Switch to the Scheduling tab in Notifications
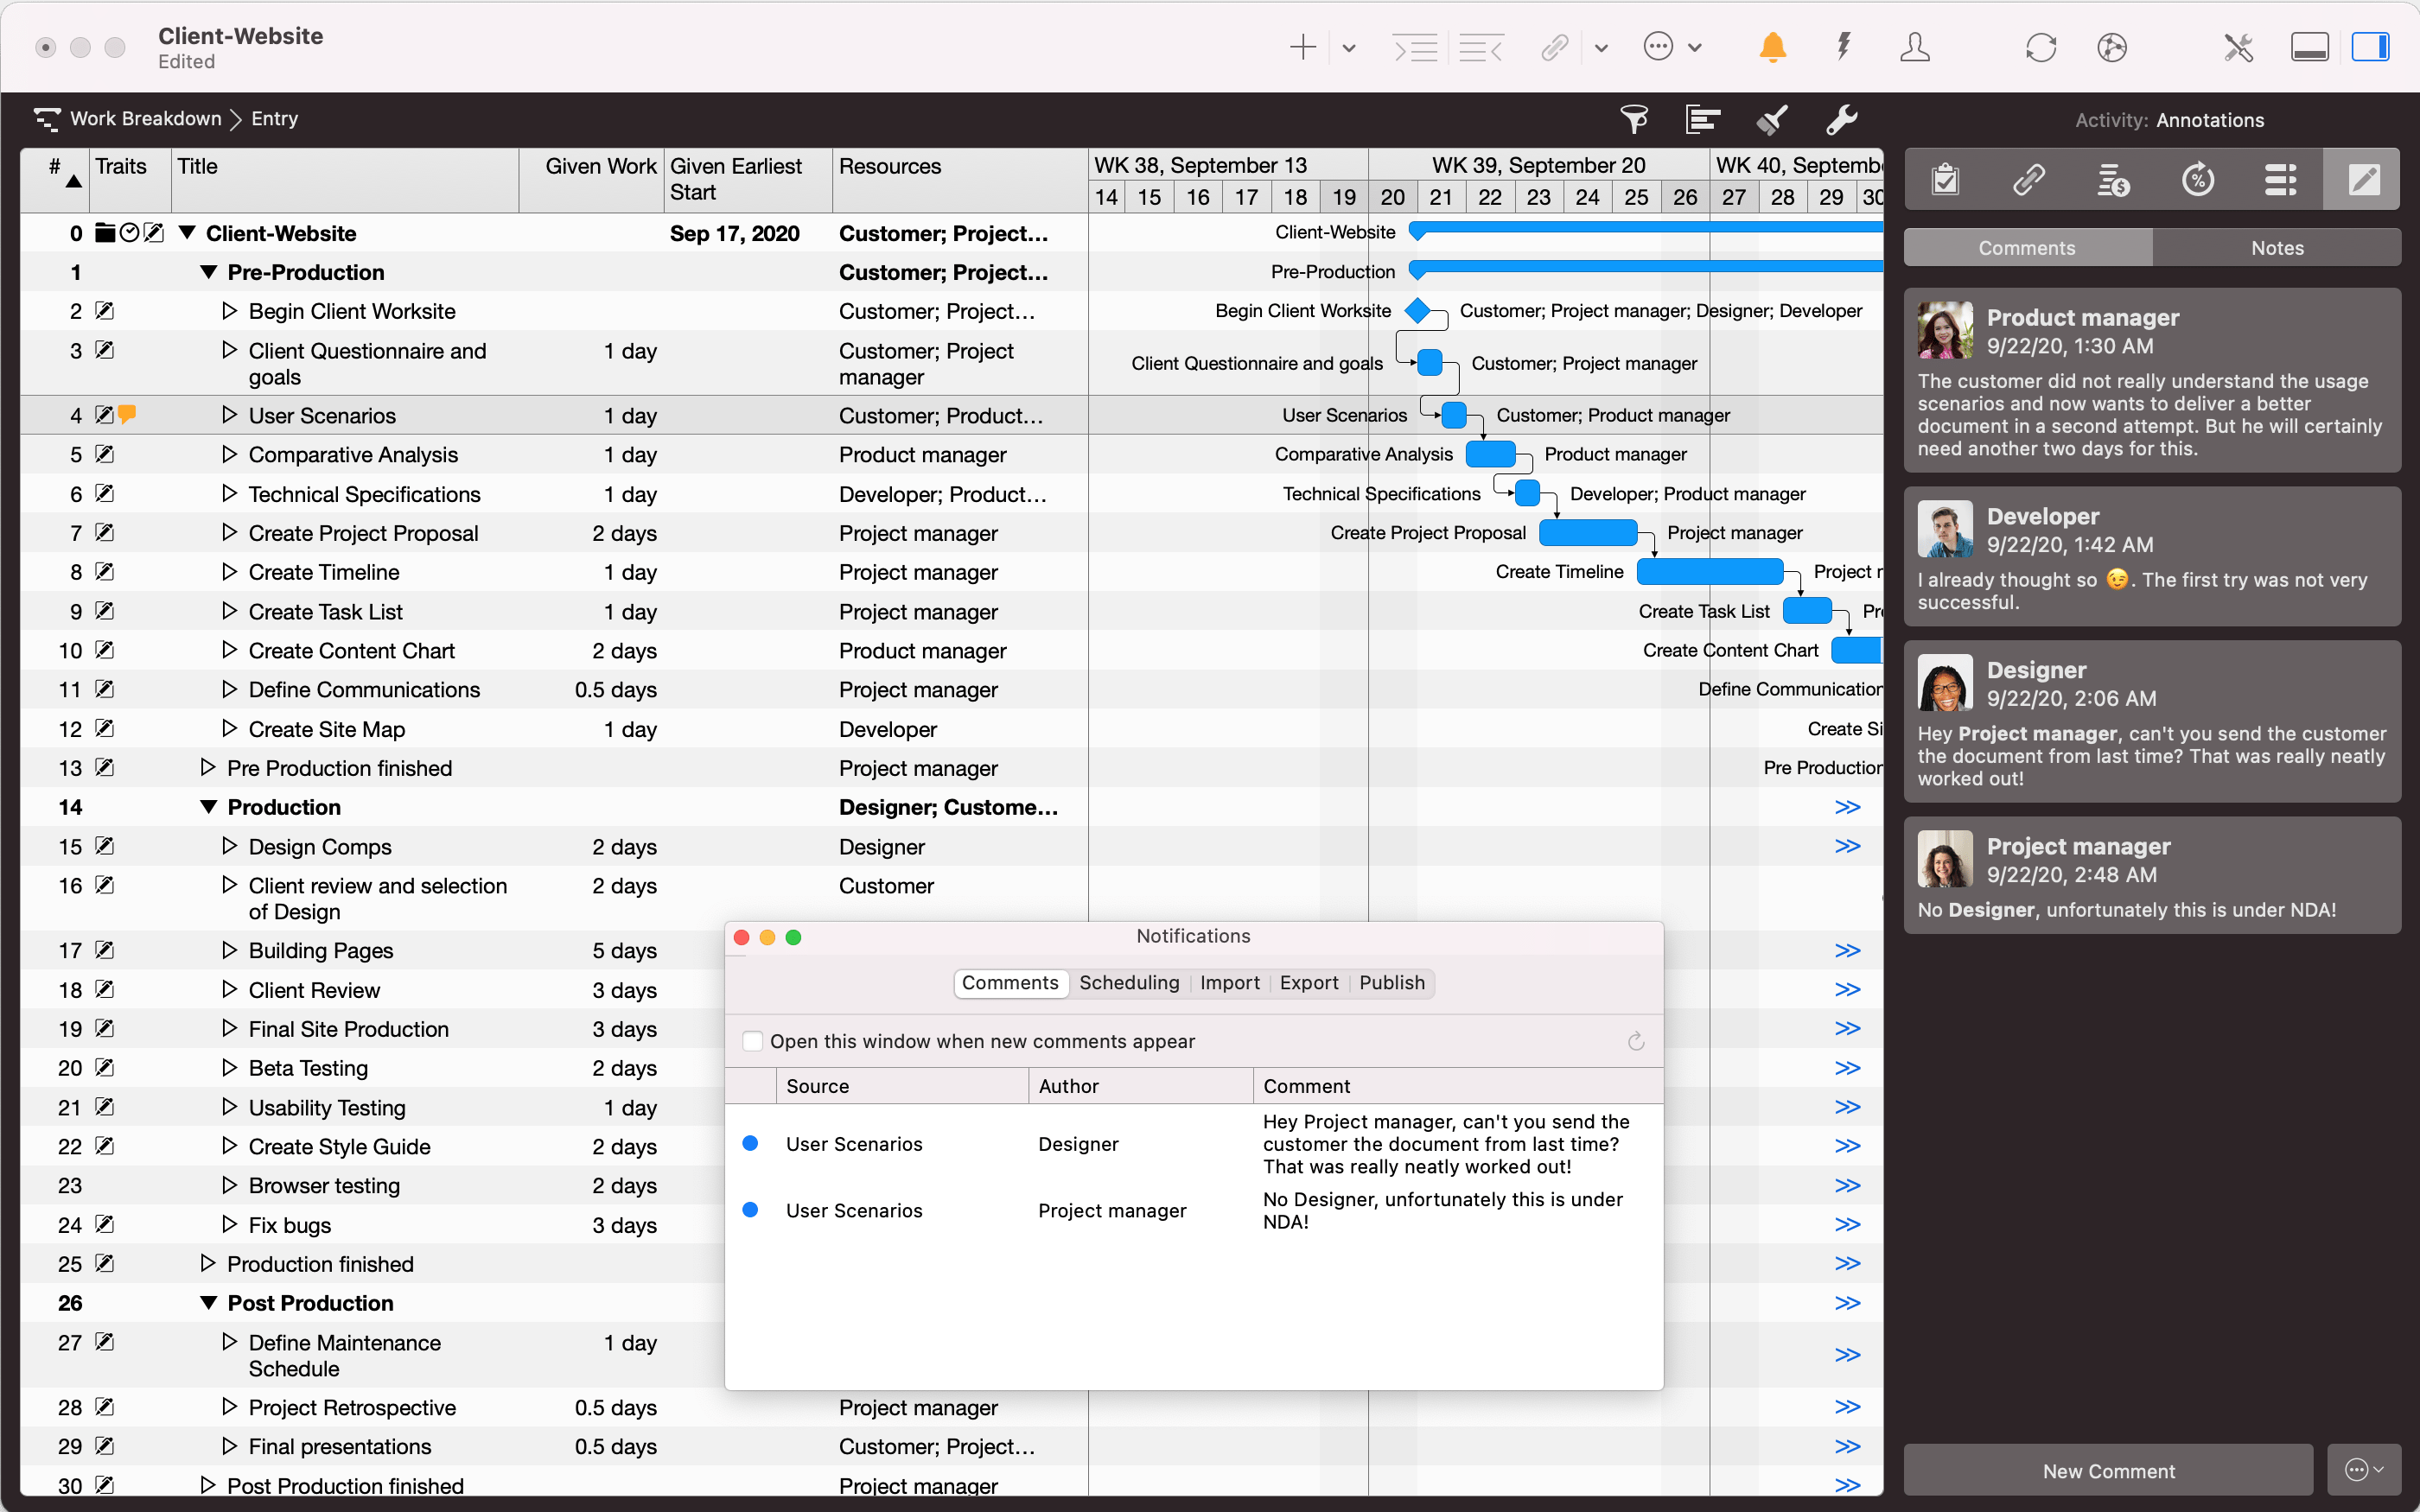This screenshot has width=2420, height=1512. (1128, 983)
